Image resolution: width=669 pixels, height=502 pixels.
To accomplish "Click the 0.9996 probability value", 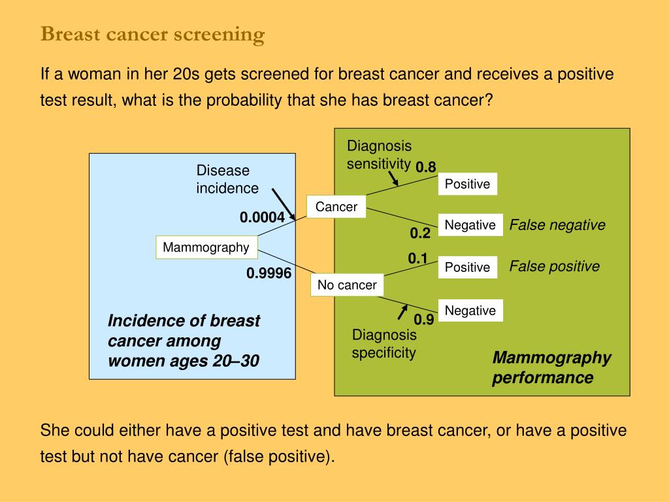I will click(269, 273).
